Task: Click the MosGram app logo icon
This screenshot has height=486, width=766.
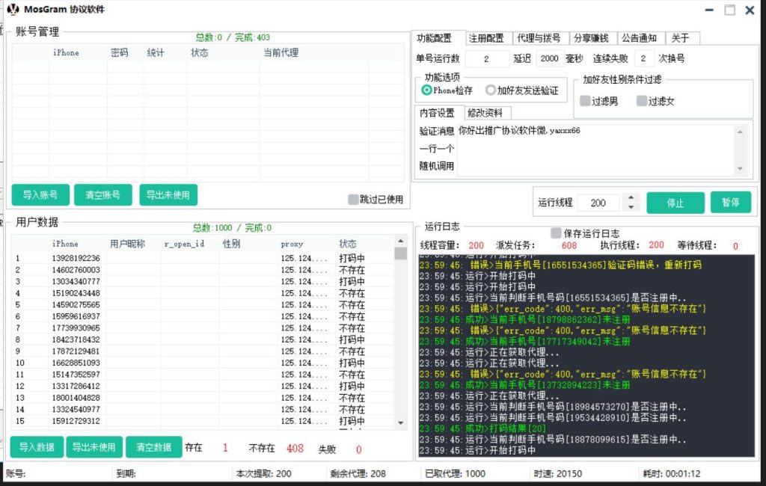Action: pos(13,10)
